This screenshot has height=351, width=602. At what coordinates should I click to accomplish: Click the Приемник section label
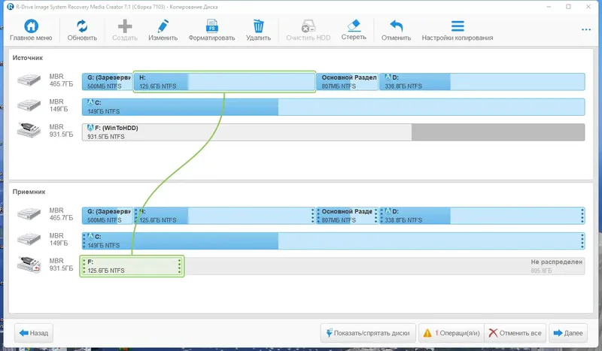coord(29,192)
